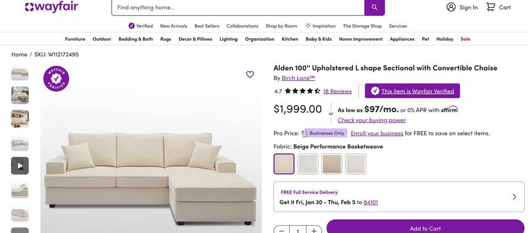
Task: Save sofa with heart favorite icon
Action: tap(250, 75)
